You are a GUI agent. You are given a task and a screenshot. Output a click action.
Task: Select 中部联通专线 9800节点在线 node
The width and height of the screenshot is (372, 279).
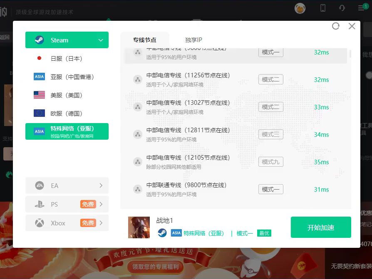pyautogui.click(x=236, y=190)
